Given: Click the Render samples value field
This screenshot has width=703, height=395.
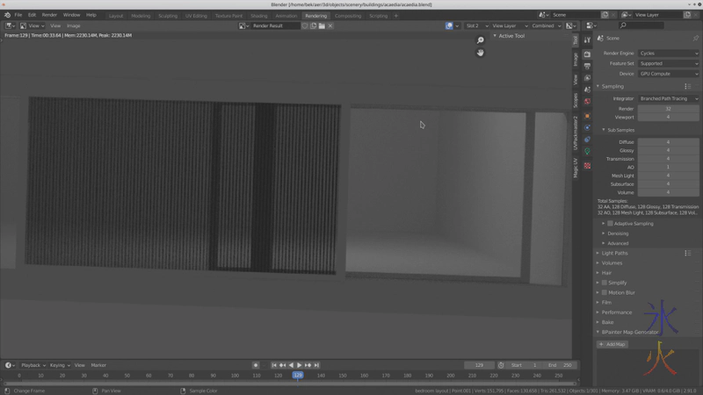Looking at the screenshot, I should pyautogui.click(x=668, y=109).
